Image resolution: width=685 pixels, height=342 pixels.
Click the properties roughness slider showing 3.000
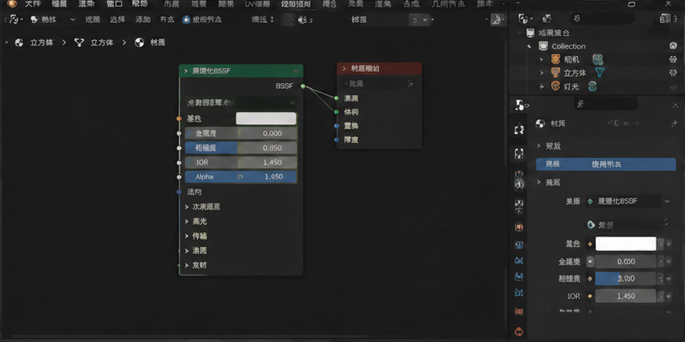coord(626,278)
